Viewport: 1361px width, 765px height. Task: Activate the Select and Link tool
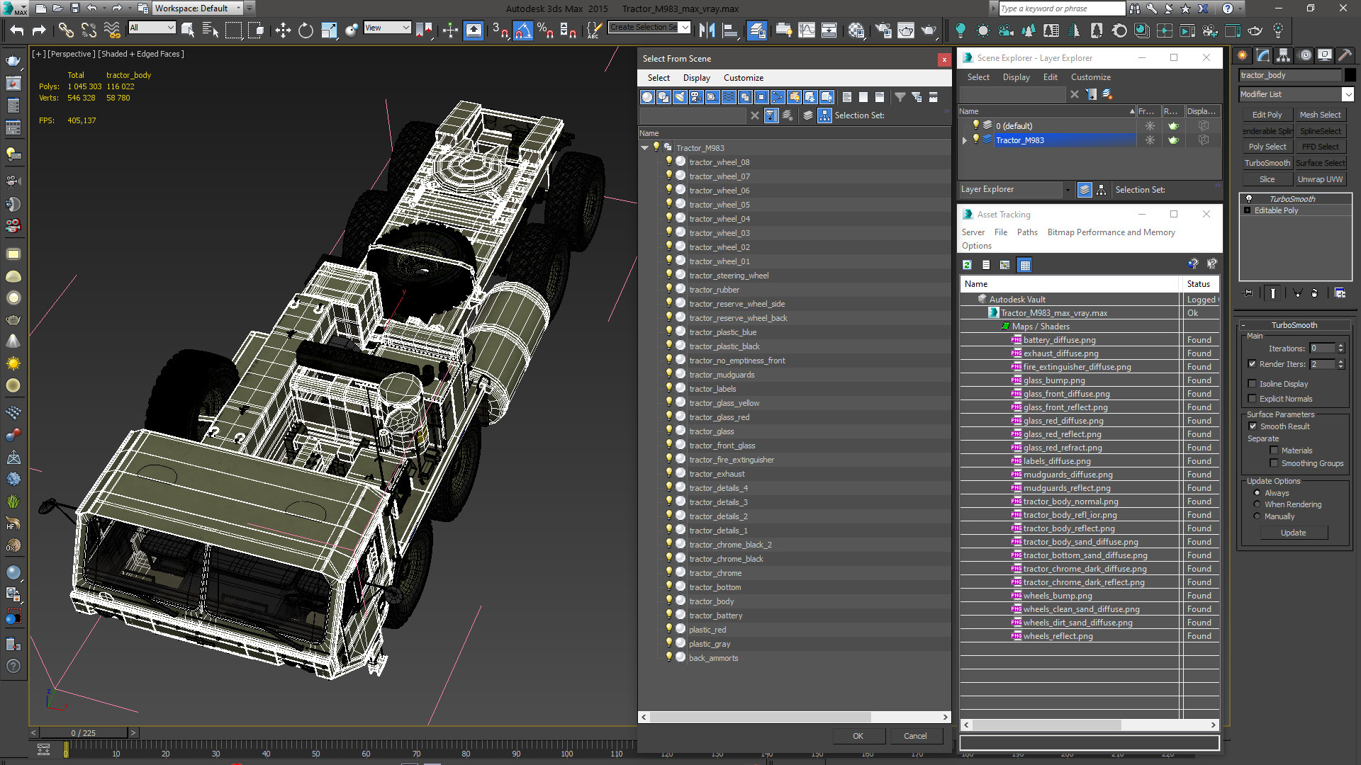pyautogui.click(x=65, y=30)
